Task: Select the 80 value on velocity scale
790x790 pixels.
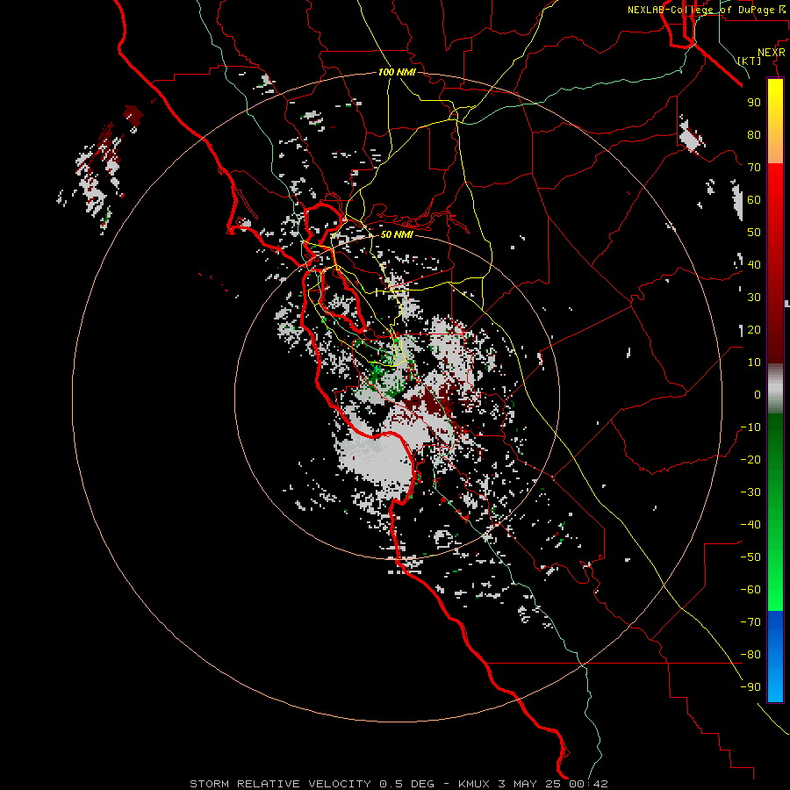Action: point(754,134)
